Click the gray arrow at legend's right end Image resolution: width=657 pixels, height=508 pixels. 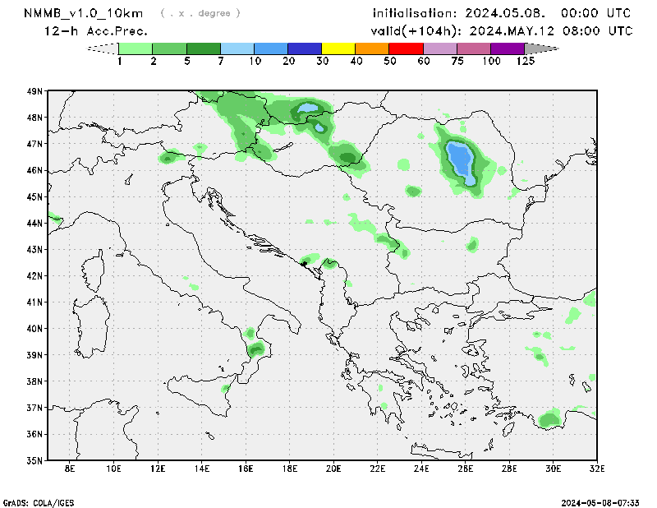pyautogui.click(x=540, y=48)
